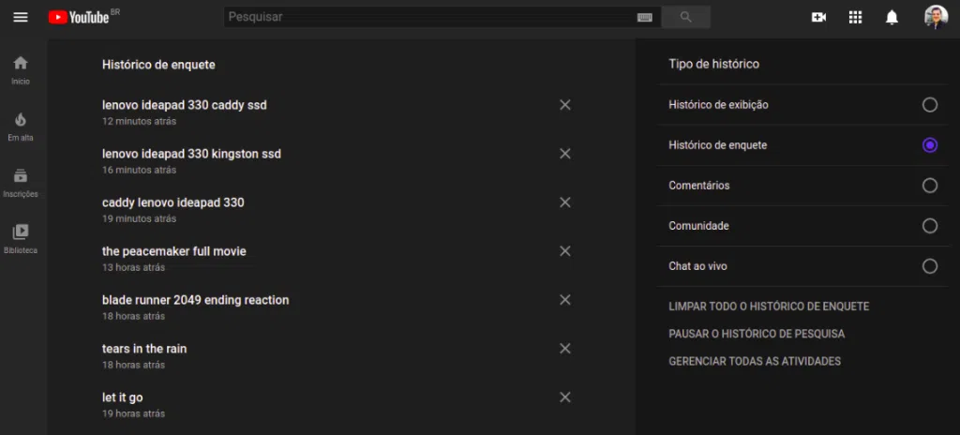Click GERENCIAR TODAS AS ATIVIDADES
Viewport: 960px width, 435px height.
click(x=755, y=362)
